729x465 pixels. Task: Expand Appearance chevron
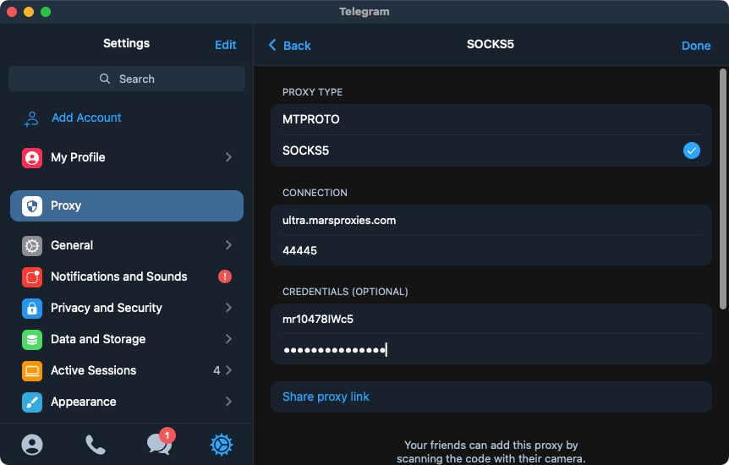(228, 402)
